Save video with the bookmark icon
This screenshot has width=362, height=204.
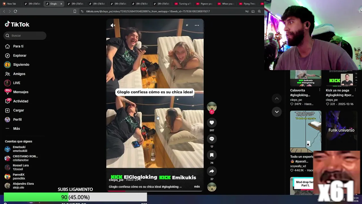pos(212,155)
